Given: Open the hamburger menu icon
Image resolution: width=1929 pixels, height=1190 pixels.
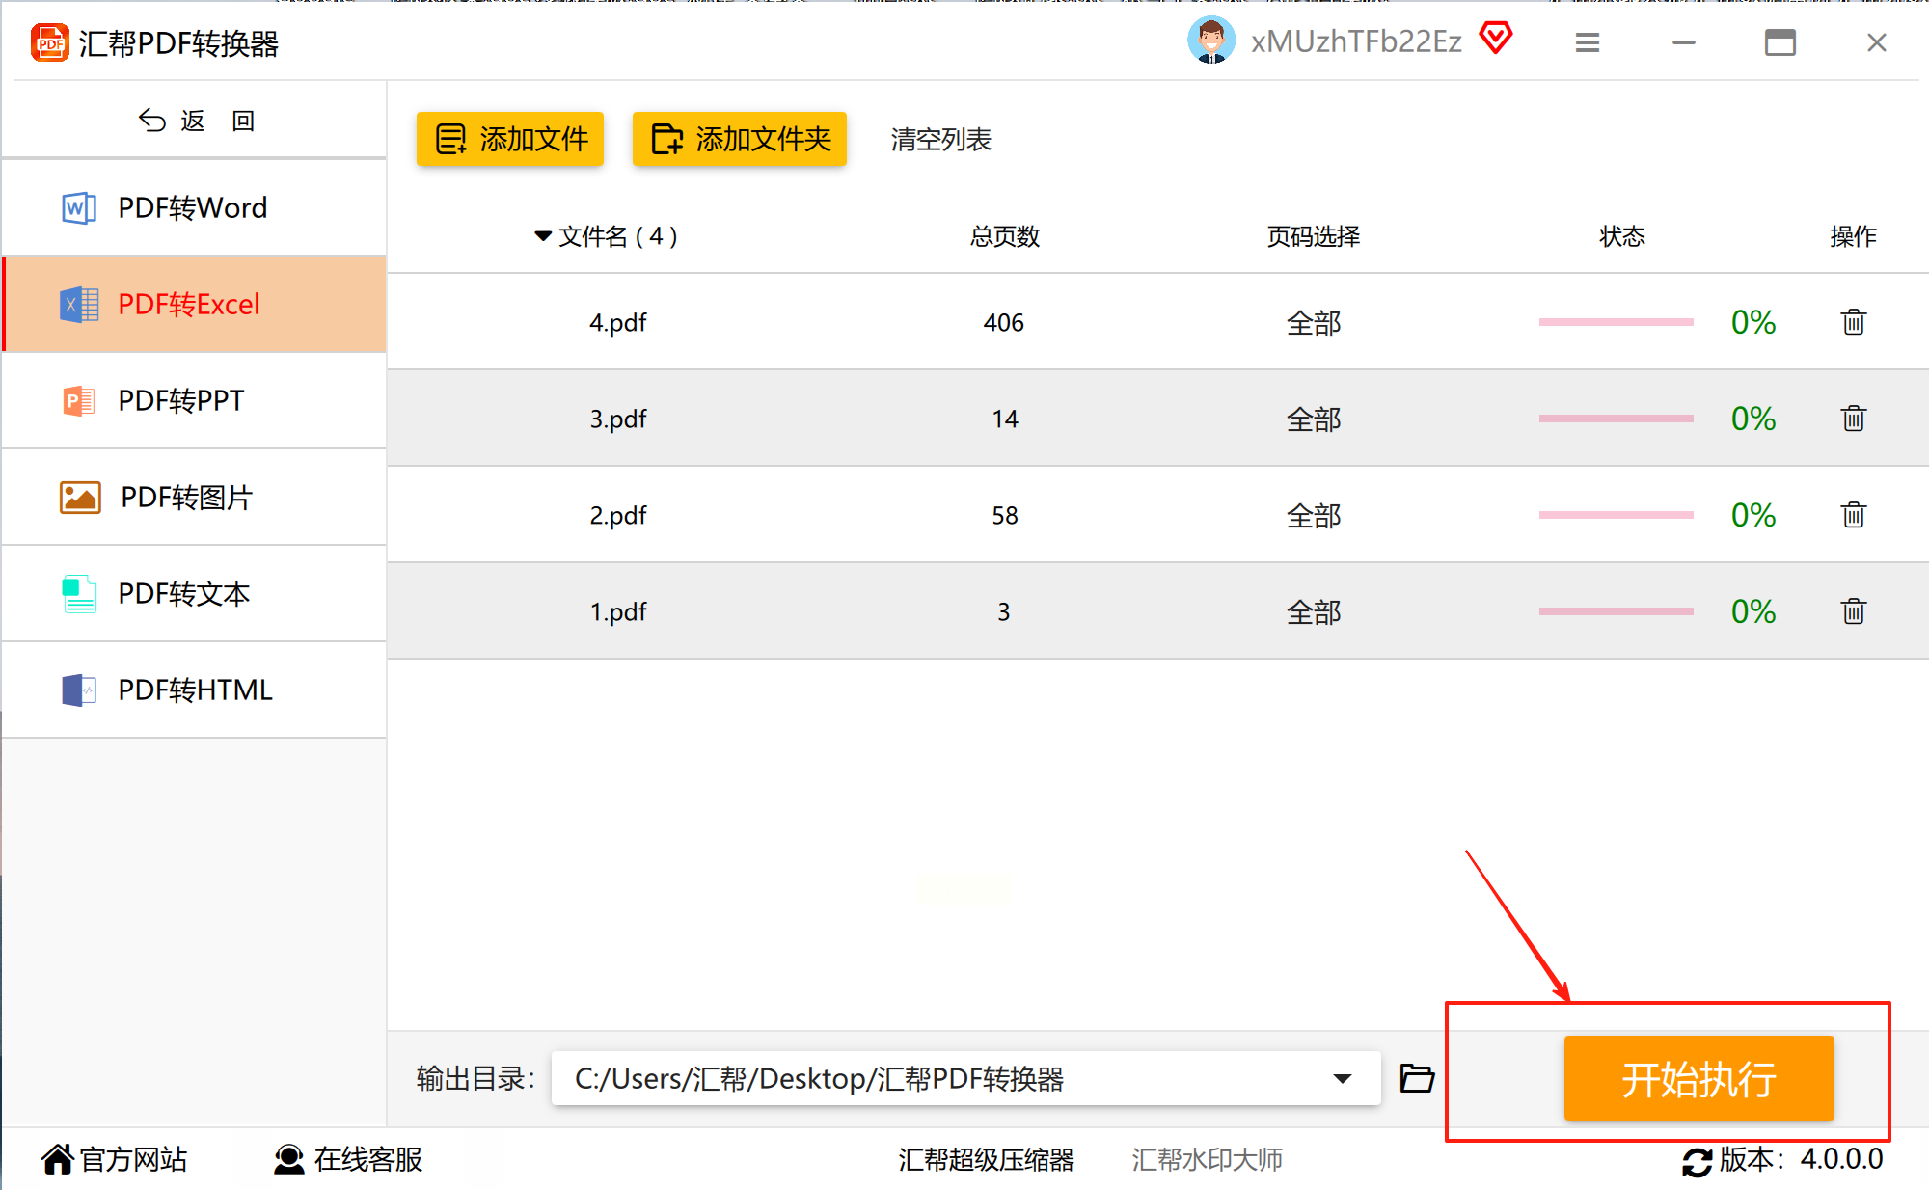Looking at the screenshot, I should 1588,42.
